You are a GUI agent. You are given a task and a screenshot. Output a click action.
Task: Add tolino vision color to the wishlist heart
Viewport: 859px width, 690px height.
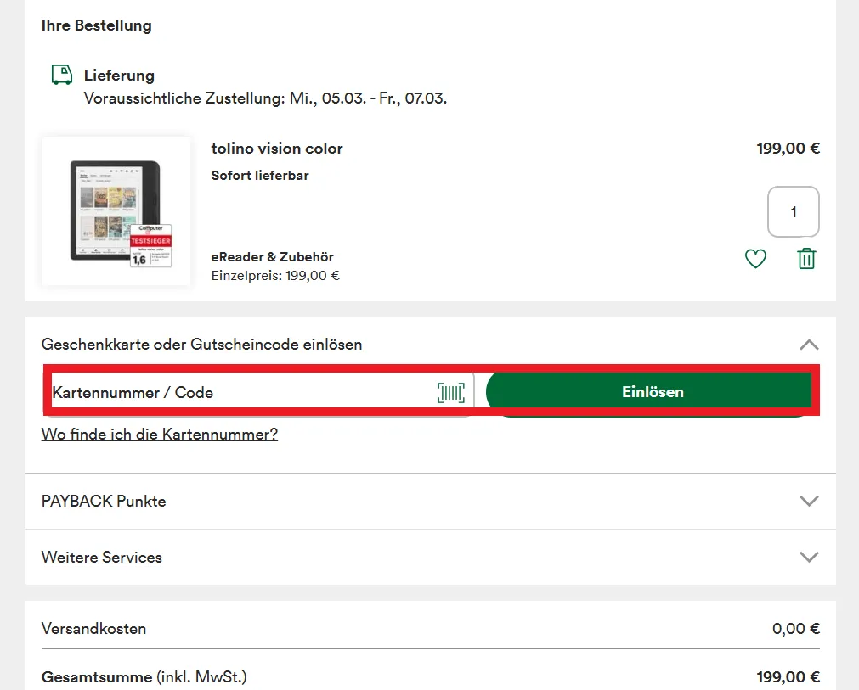(755, 258)
